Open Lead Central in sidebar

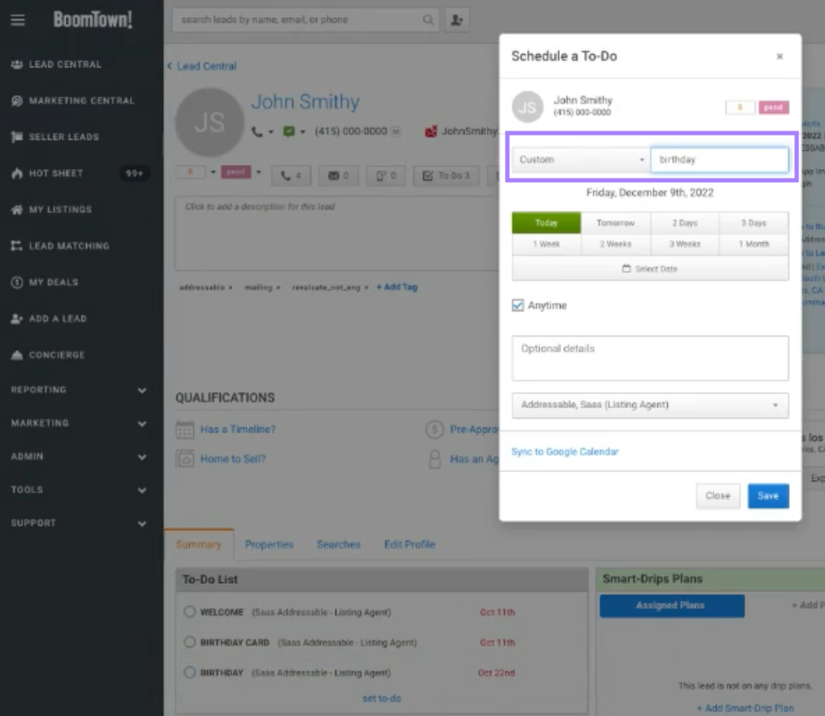tap(64, 64)
